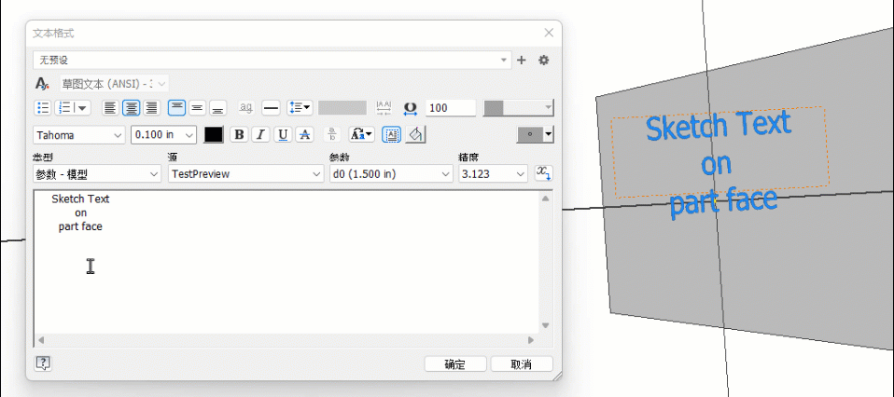Align text right
Image resolution: width=894 pixels, height=397 pixels.
click(151, 107)
